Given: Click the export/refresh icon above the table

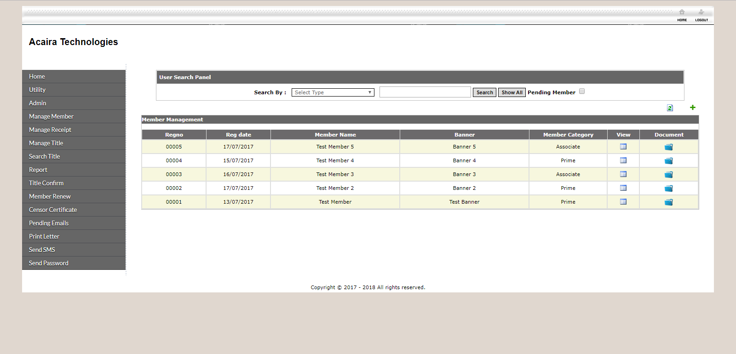Looking at the screenshot, I should [x=670, y=108].
